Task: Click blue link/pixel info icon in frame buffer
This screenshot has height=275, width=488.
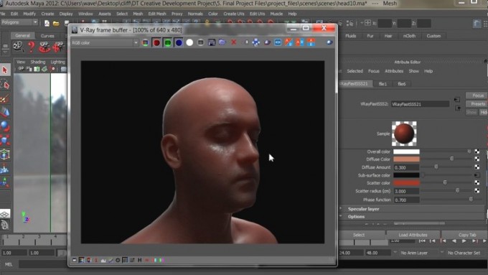Action: tap(278, 42)
